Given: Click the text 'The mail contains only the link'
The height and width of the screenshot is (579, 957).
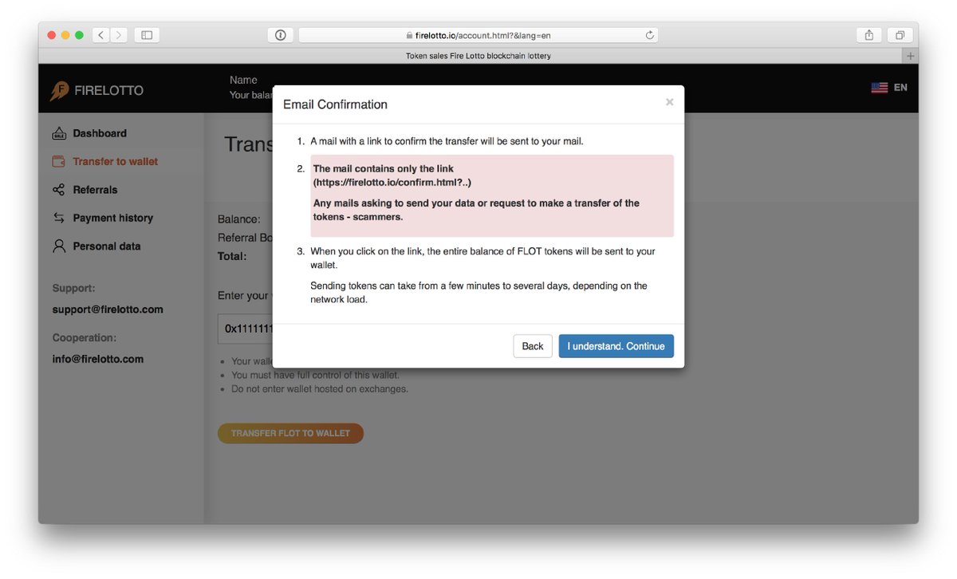Looking at the screenshot, I should 384,169.
